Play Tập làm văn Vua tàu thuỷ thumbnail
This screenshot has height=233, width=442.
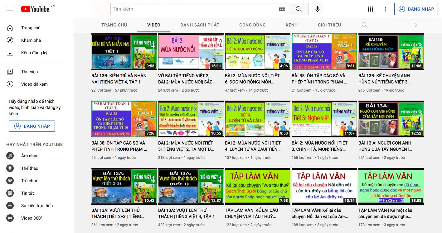click(x=257, y=186)
